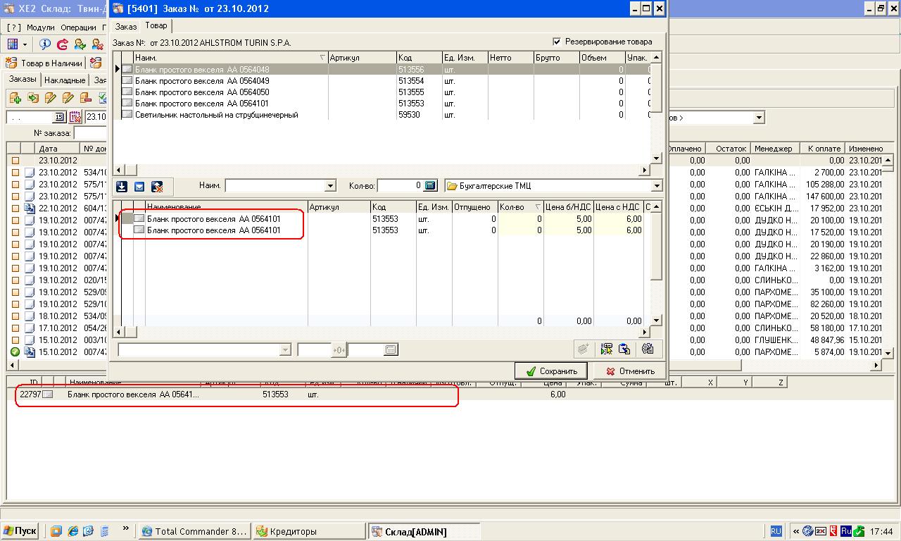Click the blue download arrow icon
This screenshot has width=901, height=541.
point(122,187)
